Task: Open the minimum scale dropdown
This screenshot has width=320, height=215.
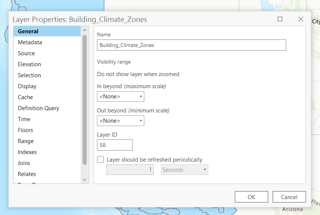Action: (120, 121)
